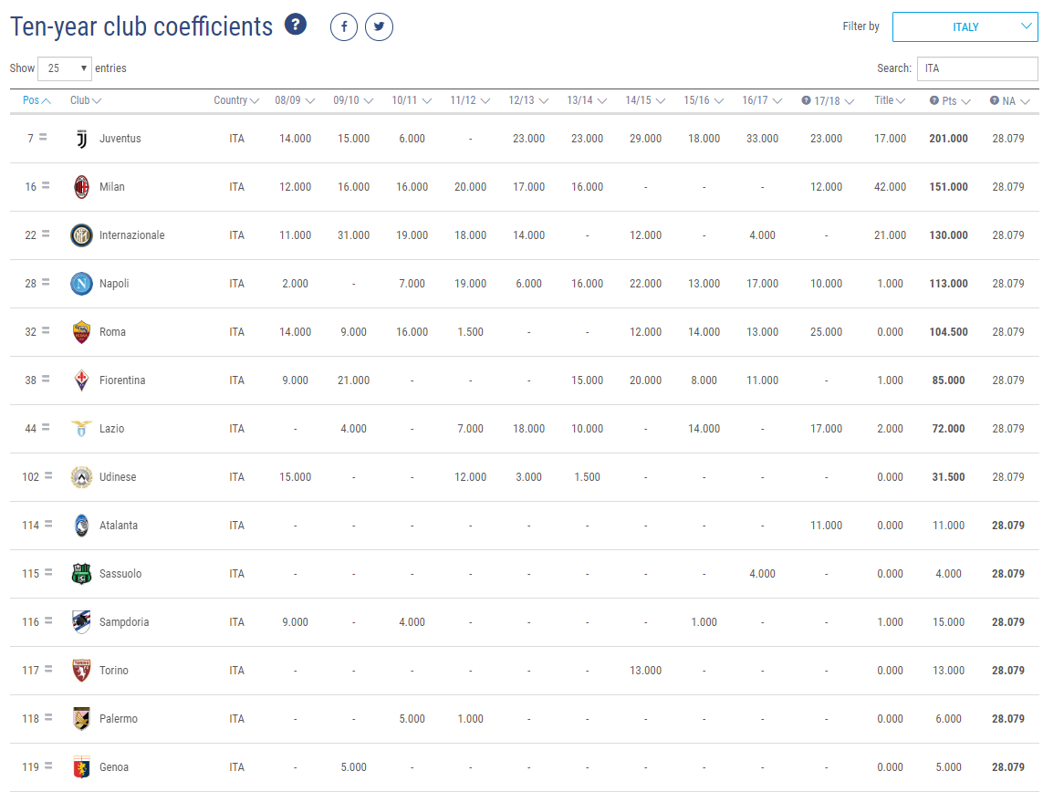Open the Filter by ITALY dropdown
Viewport: 1043px width, 792px height.
pyautogui.click(x=965, y=26)
